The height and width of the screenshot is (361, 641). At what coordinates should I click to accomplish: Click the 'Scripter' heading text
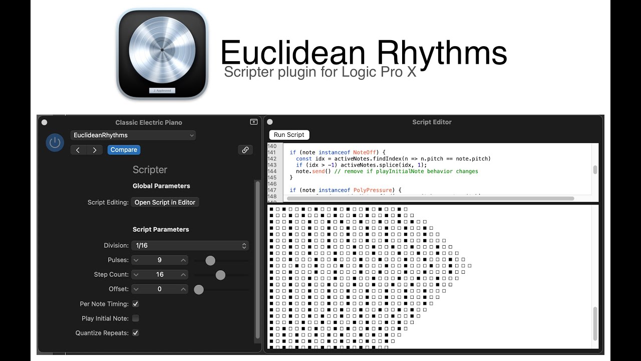[x=150, y=170]
